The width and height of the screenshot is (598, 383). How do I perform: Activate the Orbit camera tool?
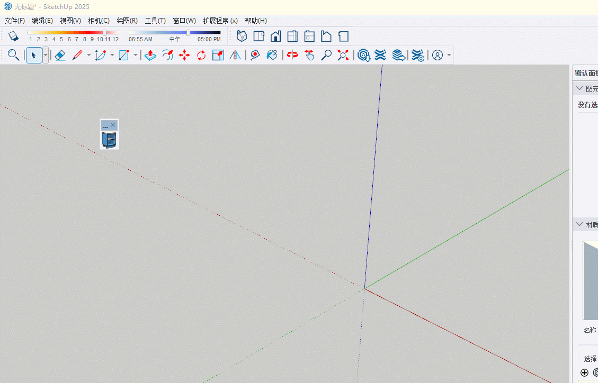coord(292,55)
